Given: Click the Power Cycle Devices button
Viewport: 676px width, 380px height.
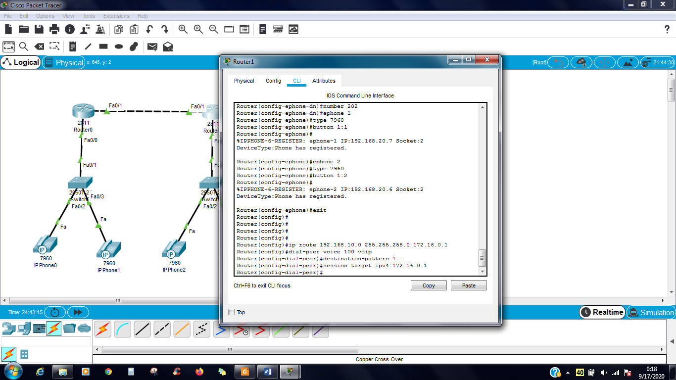Looking at the screenshot, I should click(55, 312).
